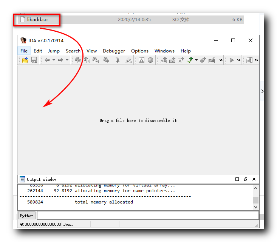Click the search immediate value binoculars icon

pos(78,60)
